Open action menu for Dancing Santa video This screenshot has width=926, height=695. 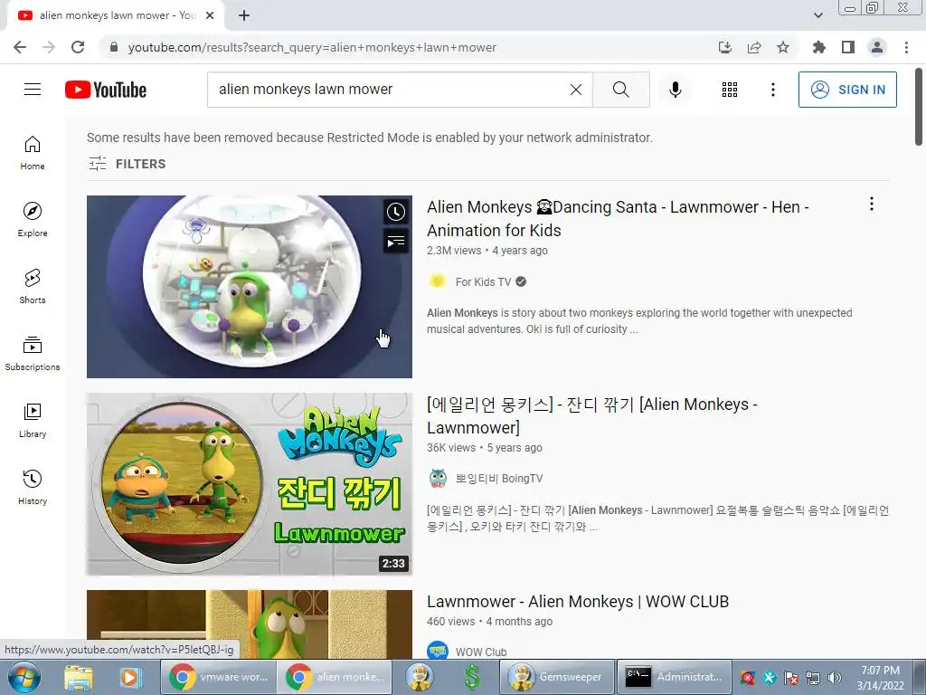(871, 204)
